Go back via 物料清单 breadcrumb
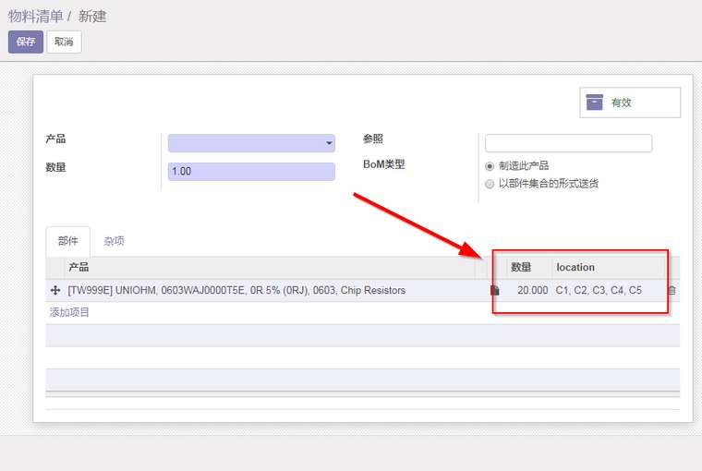 pos(35,17)
